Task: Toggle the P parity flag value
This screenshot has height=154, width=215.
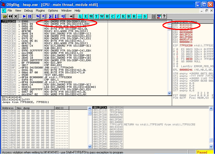Action: pos(177,52)
